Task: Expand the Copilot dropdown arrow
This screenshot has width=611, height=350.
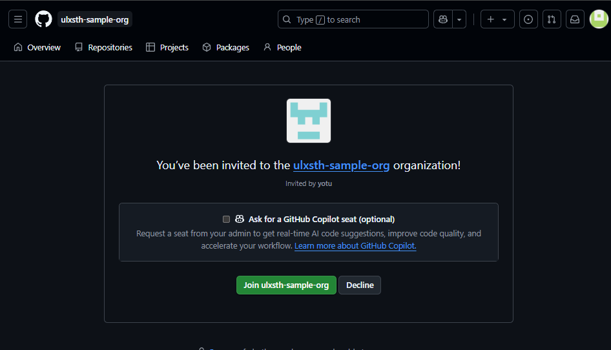Action: click(x=459, y=19)
